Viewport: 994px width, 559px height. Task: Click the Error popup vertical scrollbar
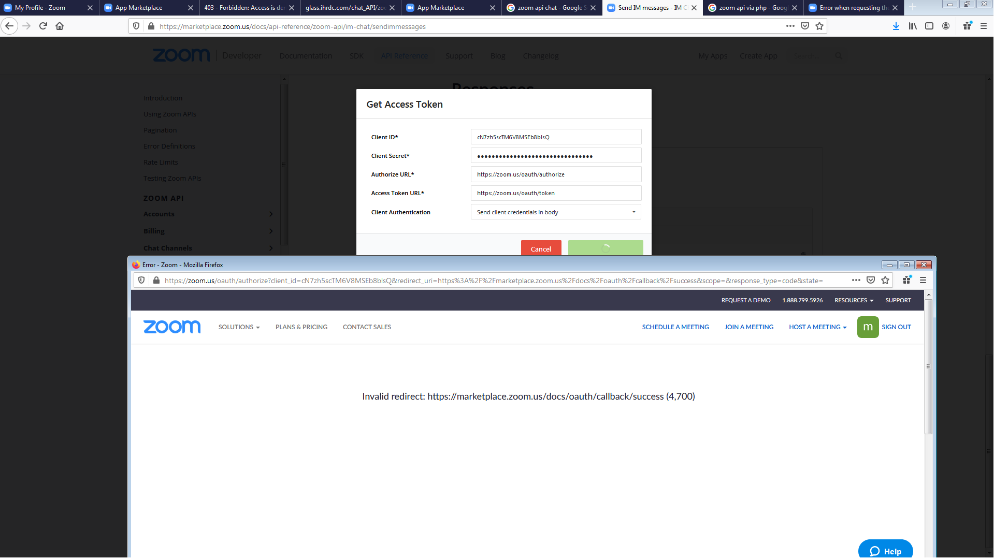pyautogui.click(x=928, y=367)
